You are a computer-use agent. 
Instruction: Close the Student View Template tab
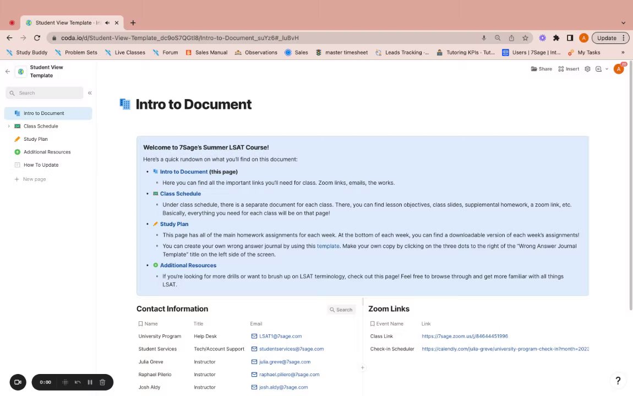pyautogui.click(x=117, y=23)
